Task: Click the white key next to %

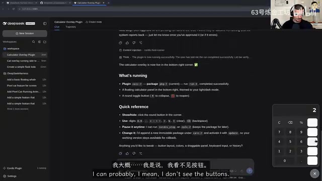Action: click(x=312, y=123)
